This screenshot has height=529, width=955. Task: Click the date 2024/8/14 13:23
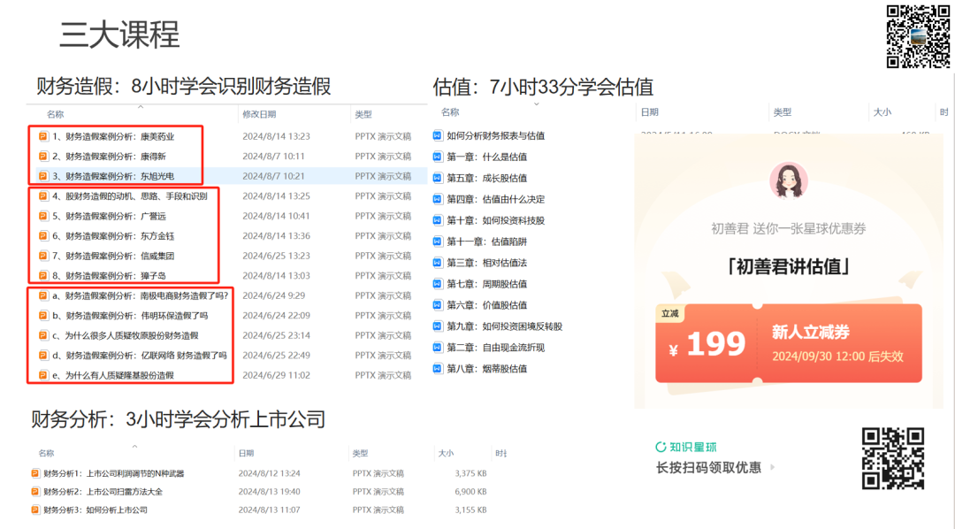[276, 136]
